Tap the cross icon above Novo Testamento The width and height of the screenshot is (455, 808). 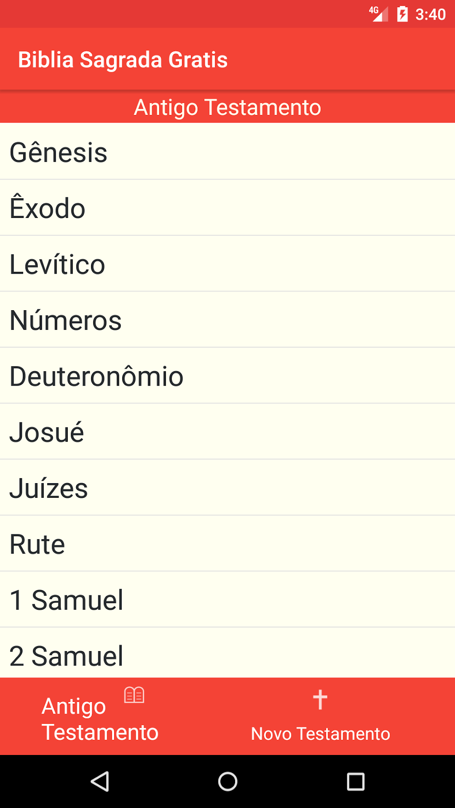[320, 699]
